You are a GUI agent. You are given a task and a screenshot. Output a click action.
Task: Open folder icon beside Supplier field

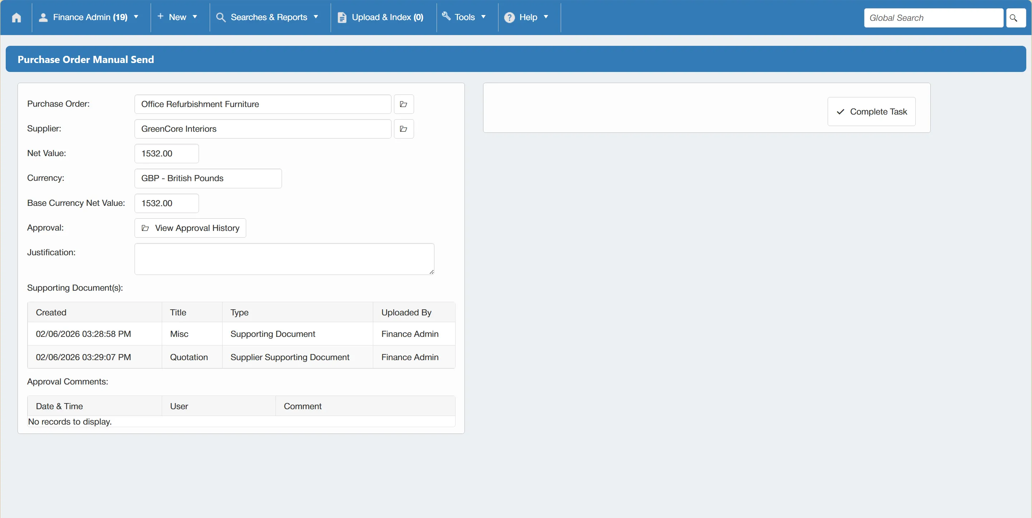[x=403, y=129]
